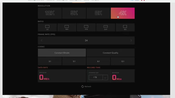Pick the 8:1 compression ratio
Viewport: 175px width, 98px height.
coord(98,61)
